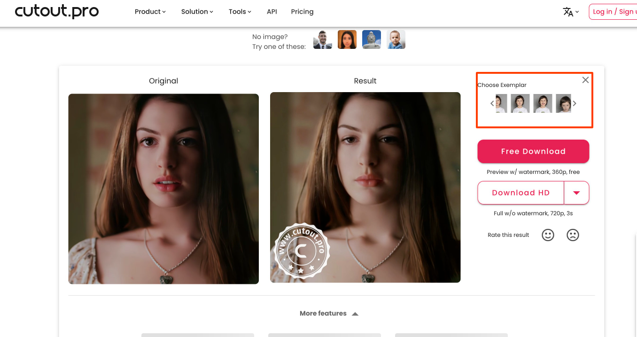Click the "Try one of these:" text
The height and width of the screenshot is (337, 637).
279,47
